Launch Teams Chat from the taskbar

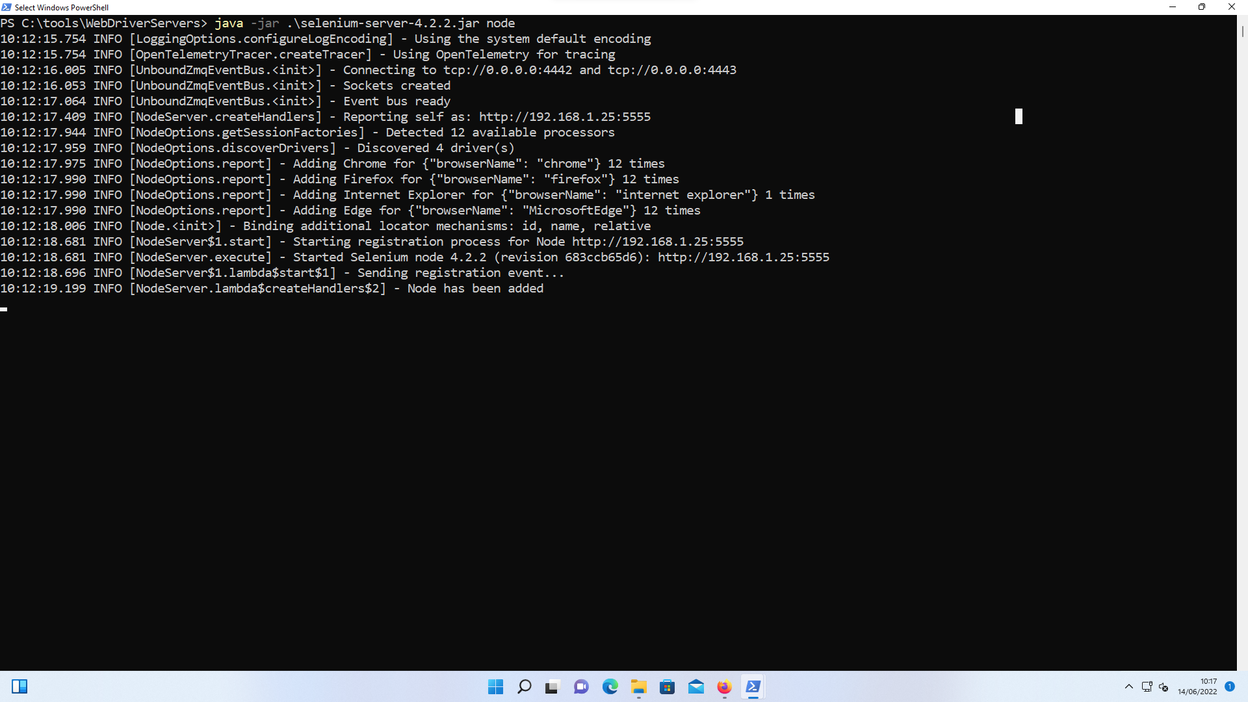click(x=581, y=686)
